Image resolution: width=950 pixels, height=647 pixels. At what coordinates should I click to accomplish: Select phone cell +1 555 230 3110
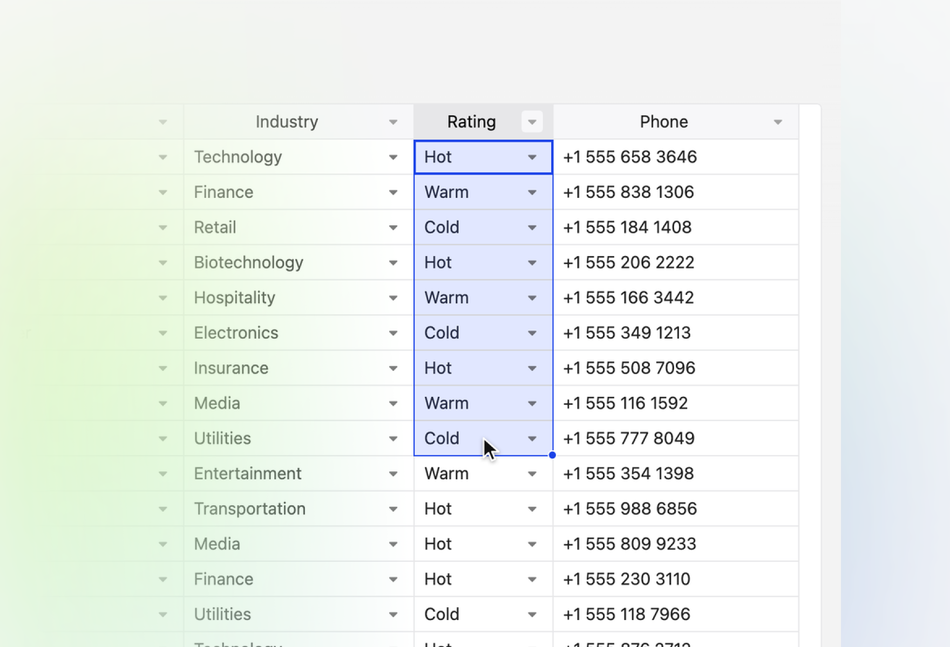pos(676,579)
